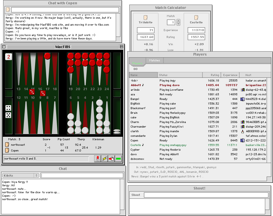Click the Kleinman value 1.29
Viewport: 273px width, 216px height.
(98, 147)
